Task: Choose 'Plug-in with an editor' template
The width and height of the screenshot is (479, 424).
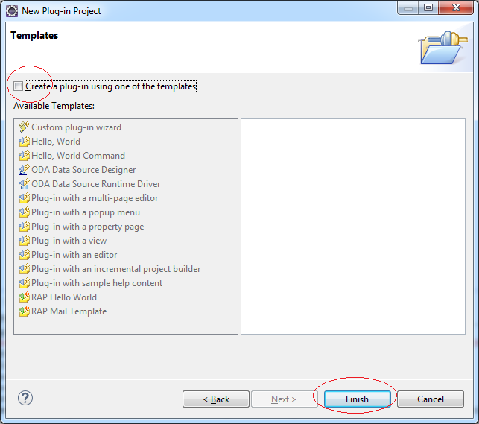Action: [x=74, y=254]
